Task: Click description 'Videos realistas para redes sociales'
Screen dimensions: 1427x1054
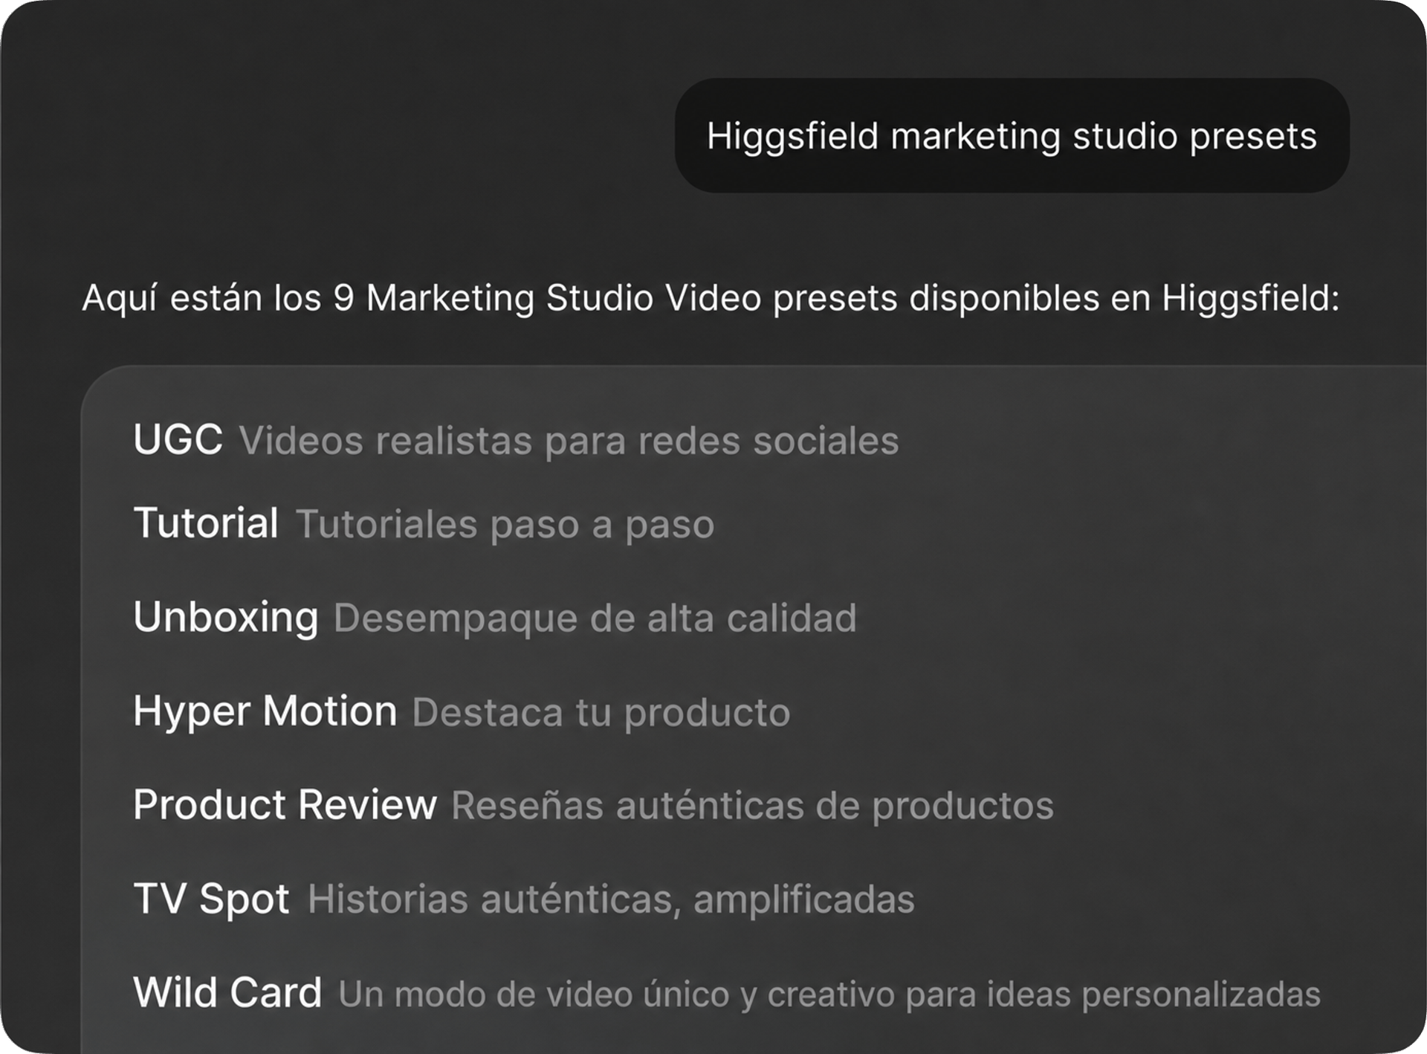Action: coord(569,441)
